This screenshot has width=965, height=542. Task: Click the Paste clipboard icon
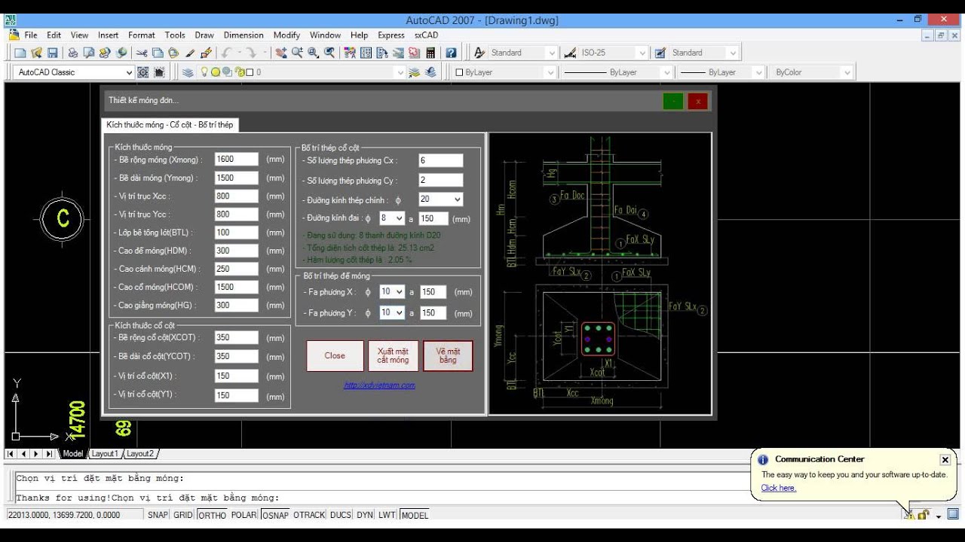pyautogui.click(x=173, y=53)
